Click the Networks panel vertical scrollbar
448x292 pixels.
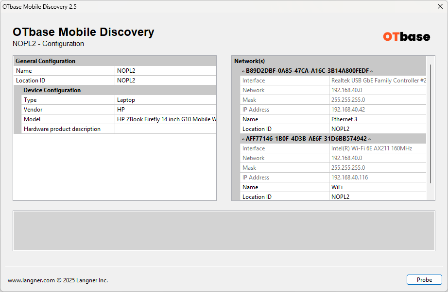pyautogui.click(x=431, y=124)
